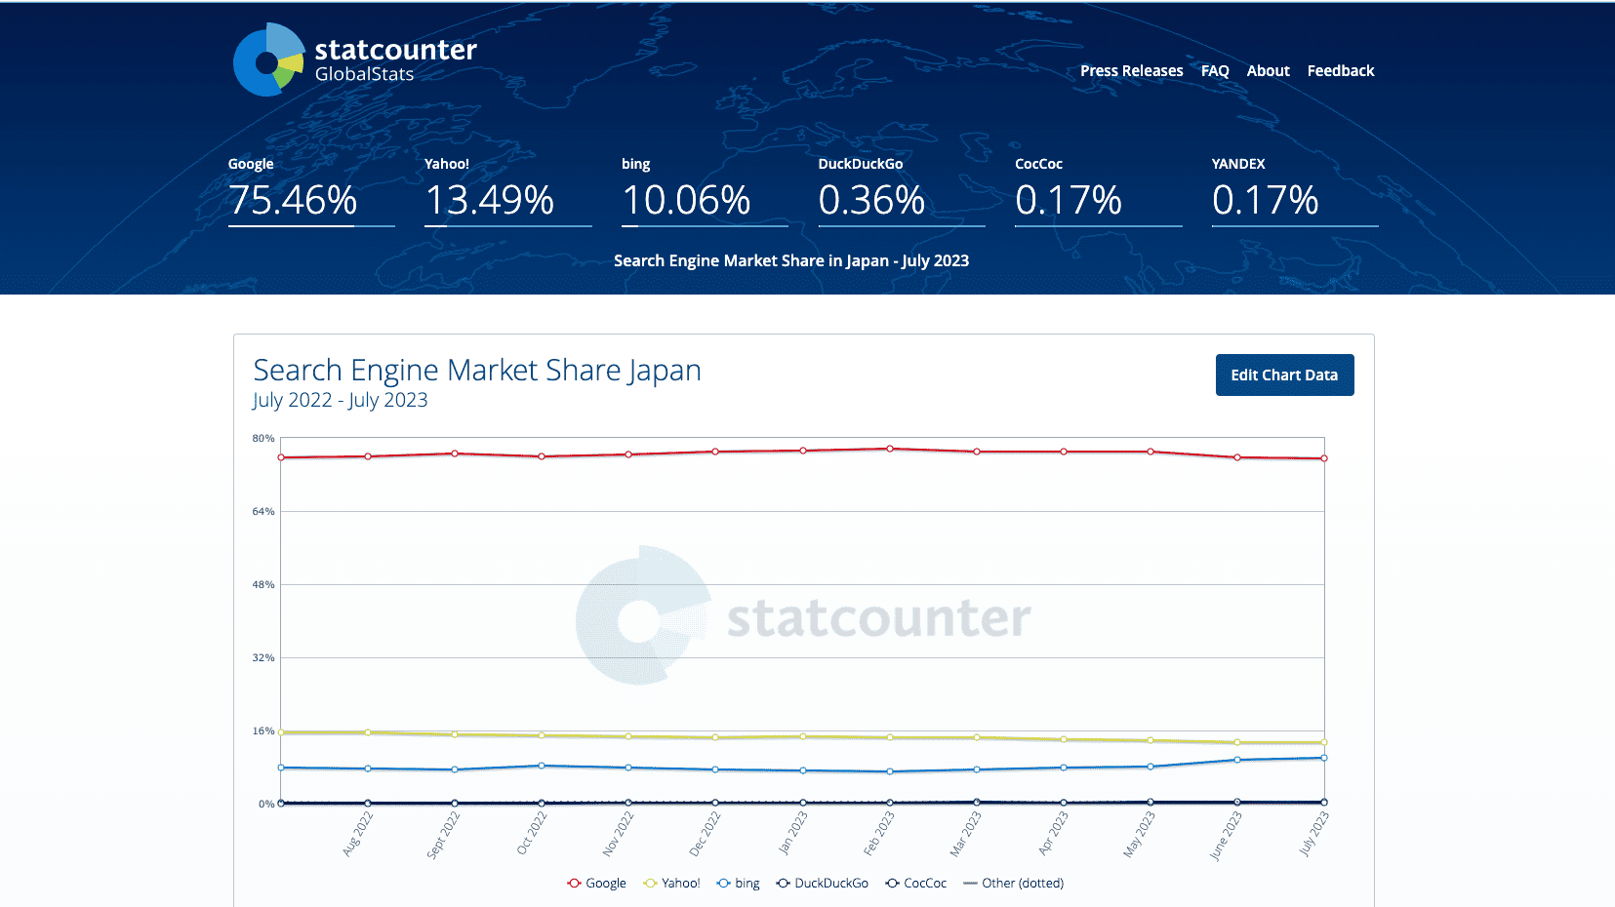The height and width of the screenshot is (907, 1615).
Task: Open the FAQ page
Action: [1214, 71]
